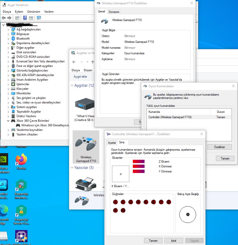Select the Yazılım cihazları tree item
This screenshot has height=245, width=238.
[x=27, y=134]
